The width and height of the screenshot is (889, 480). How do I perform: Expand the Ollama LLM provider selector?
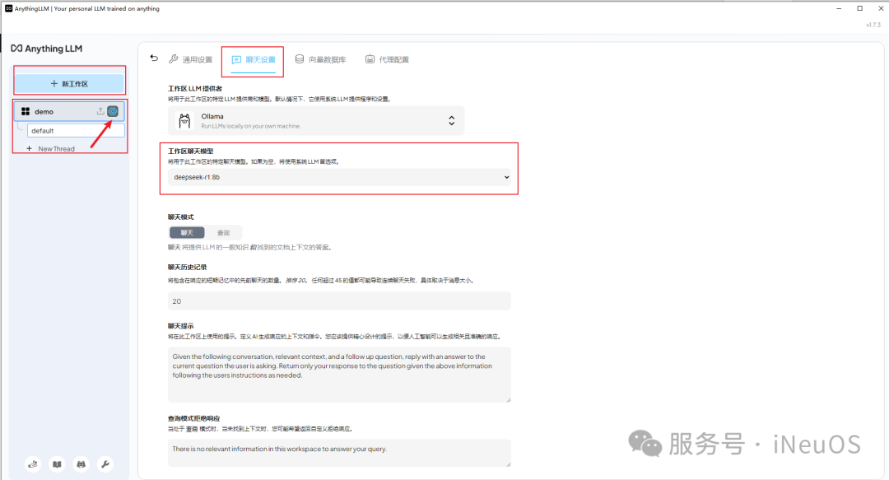point(316,121)
